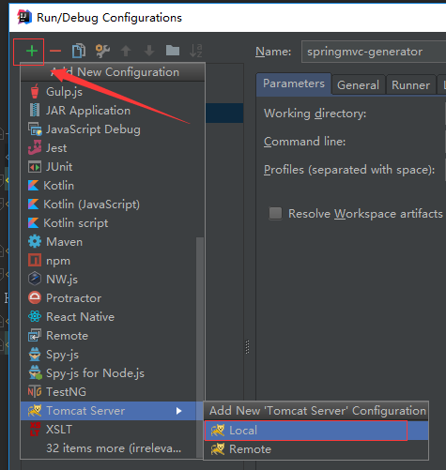Select the Kotlin configuration entry

coord(113,186)
